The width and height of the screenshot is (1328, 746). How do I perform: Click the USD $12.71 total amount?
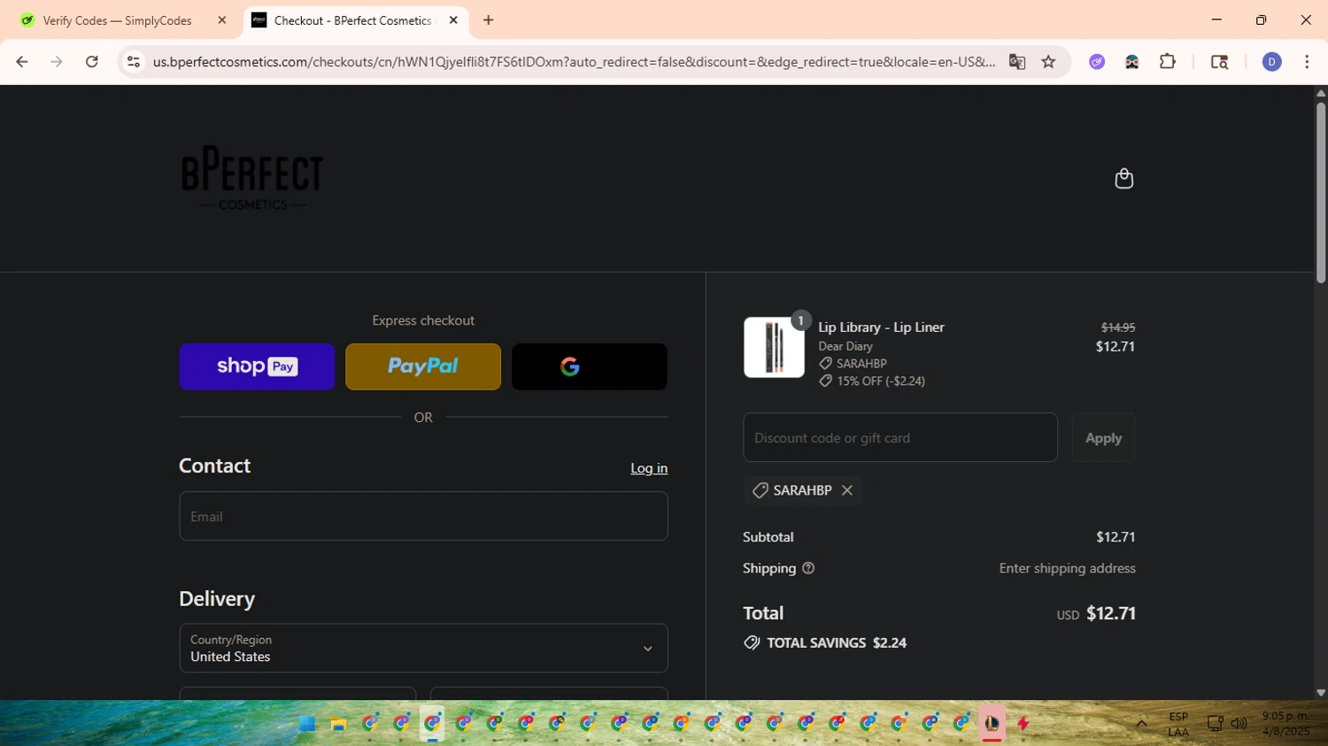[x=1096, y=613]
